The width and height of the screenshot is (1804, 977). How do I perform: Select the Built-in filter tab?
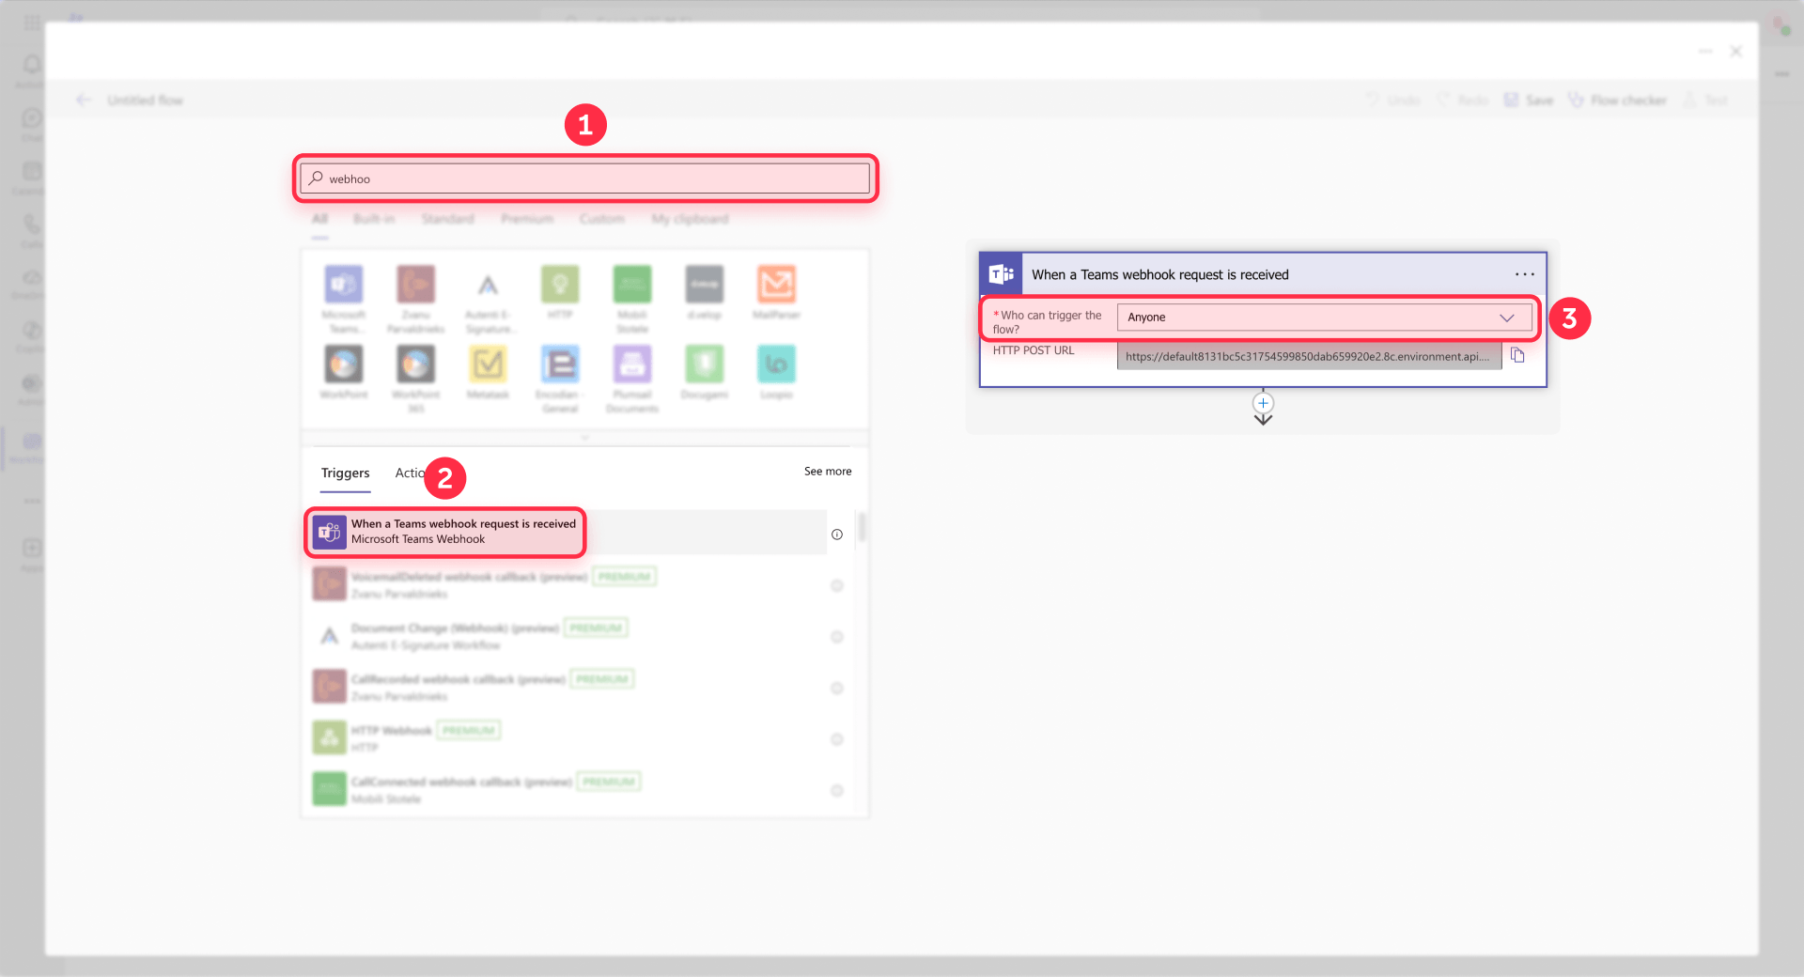[x=374, y=219]
